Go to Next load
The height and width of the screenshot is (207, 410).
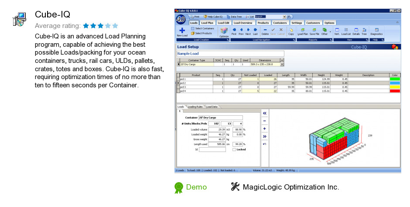click(248, 30)
